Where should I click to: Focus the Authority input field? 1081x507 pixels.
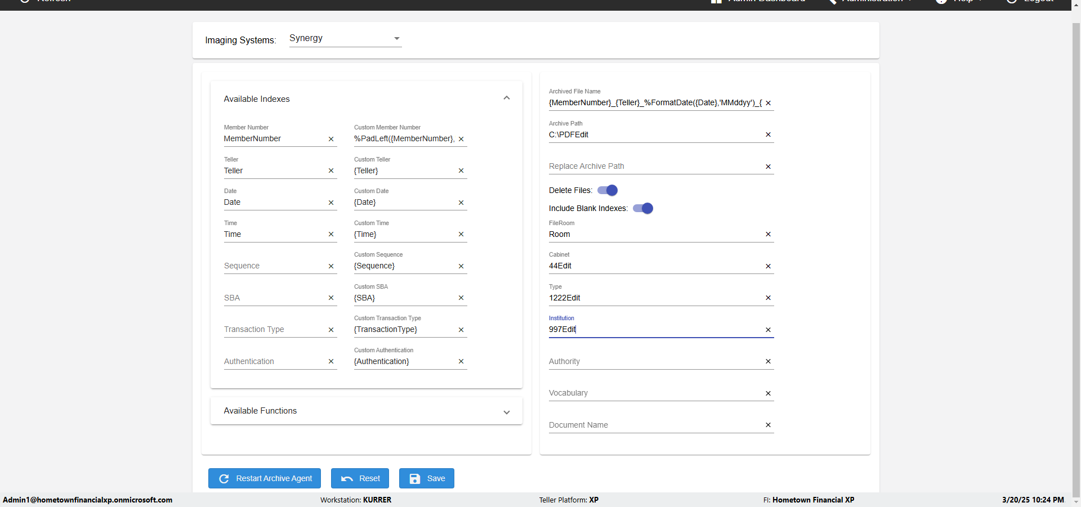coord(653,361)
